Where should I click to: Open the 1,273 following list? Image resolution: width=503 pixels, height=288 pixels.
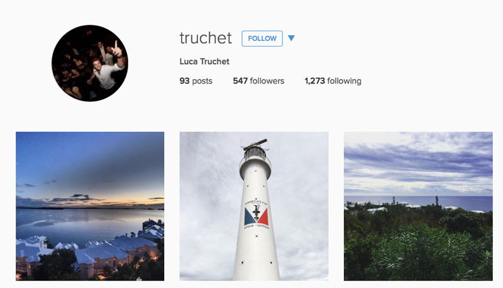333,81
